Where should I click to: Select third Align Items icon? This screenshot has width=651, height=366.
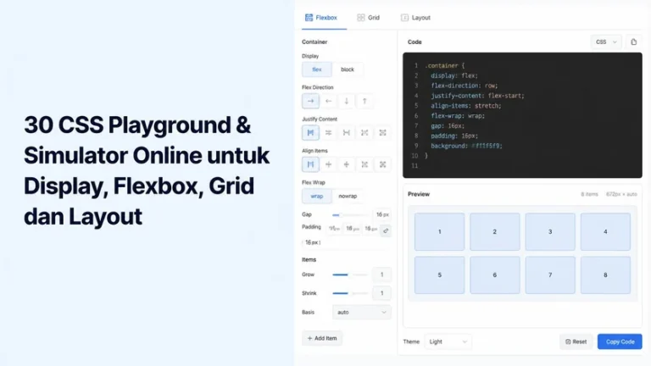click(346, 164)
